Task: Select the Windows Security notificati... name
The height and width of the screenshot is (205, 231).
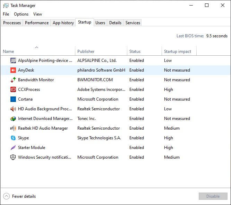Action: click(x=44, y=157)
